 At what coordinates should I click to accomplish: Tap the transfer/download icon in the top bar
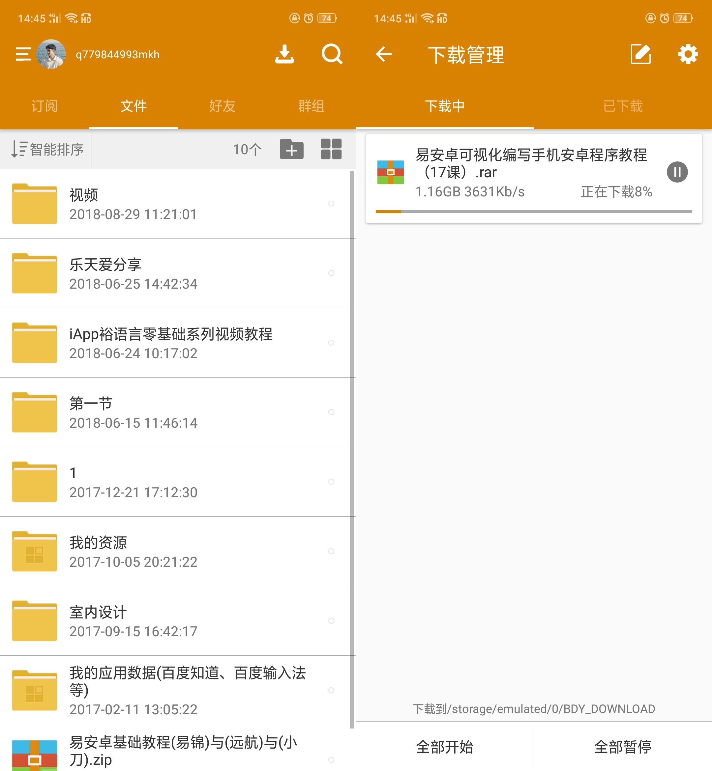pyautogui.click(x=284, y=54)
